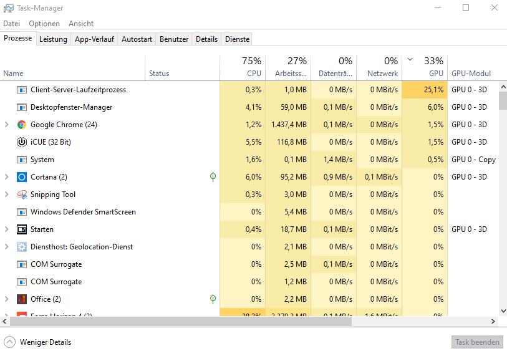
Task: Click the Task beenden button
Action: point(477,342)
